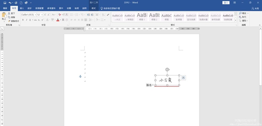Switch to the 版面配置 (Layout) tab
The height and width of the screenshot is (126, 262).
coord(39,8)
